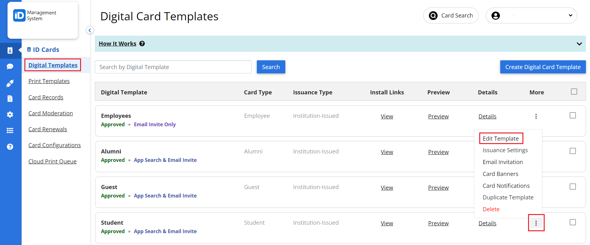Screen dimensions: 590x245
Task: Open the More menu for Student row
Action: [536, 223]
